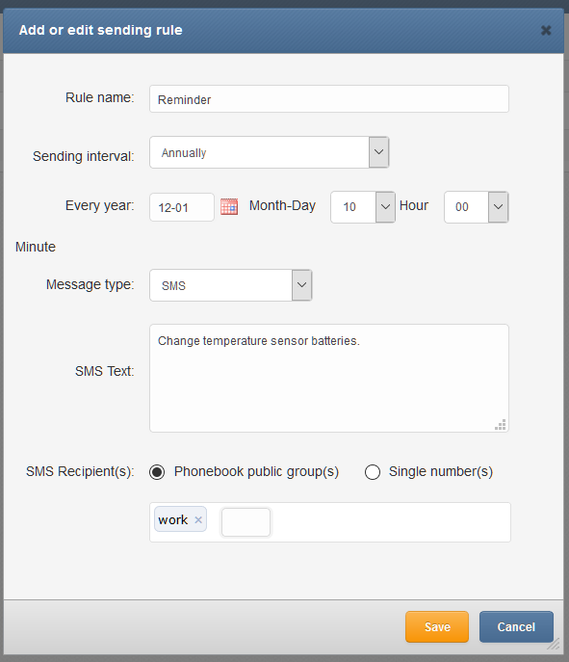Screen dimensions: 569x662
Task: Click the Single number(s) label
Action: point(441,471)
